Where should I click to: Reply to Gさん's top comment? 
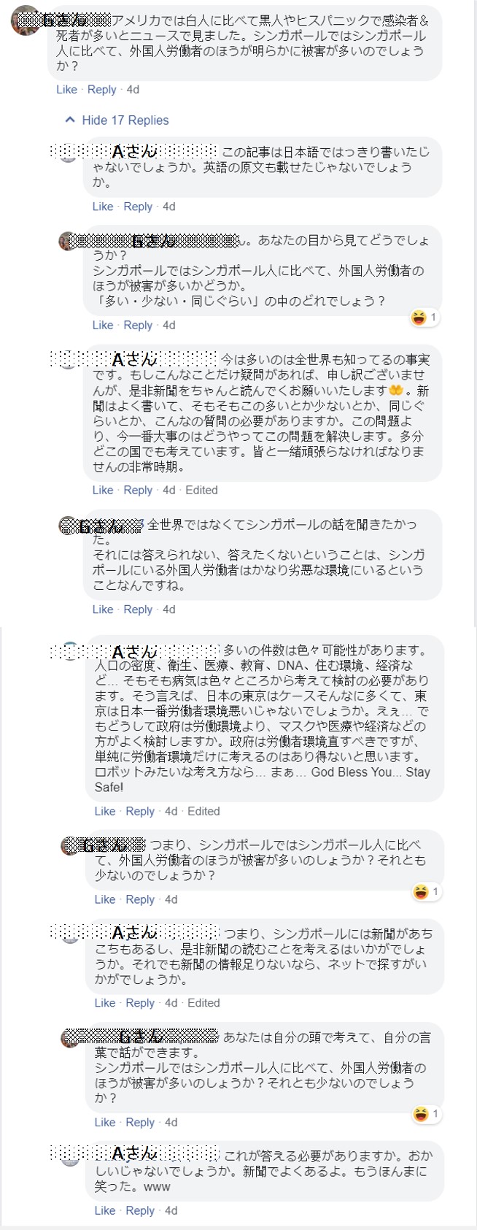102,90
